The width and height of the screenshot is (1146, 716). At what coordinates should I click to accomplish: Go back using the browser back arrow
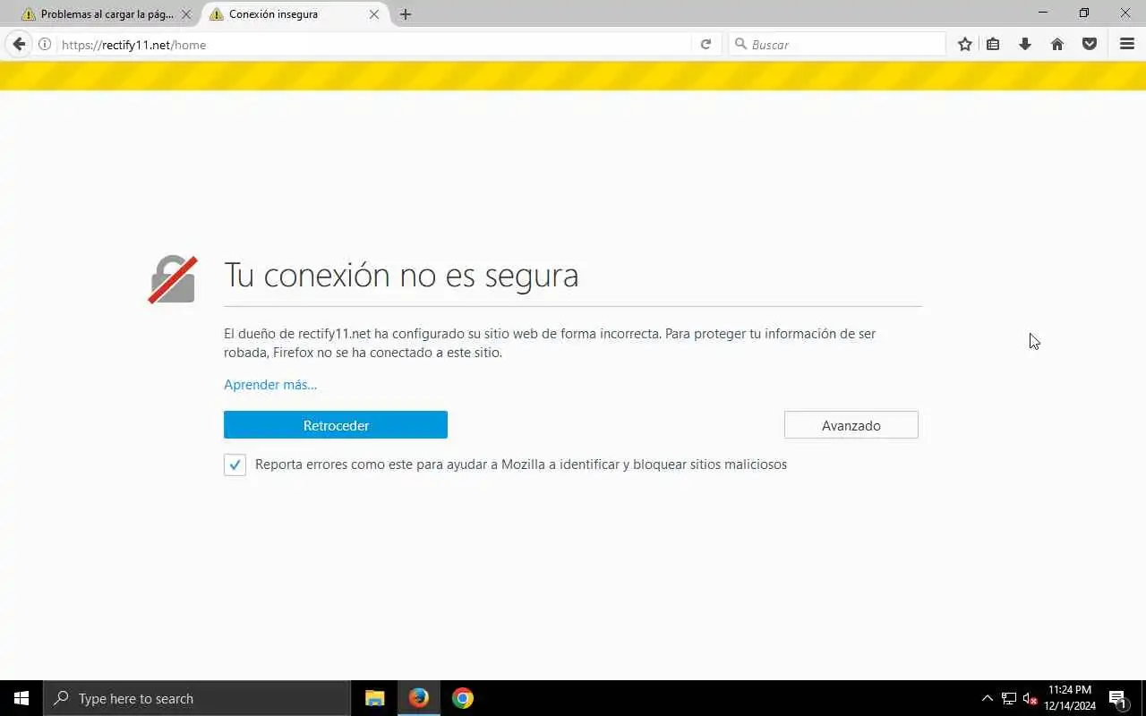point(19,44)
